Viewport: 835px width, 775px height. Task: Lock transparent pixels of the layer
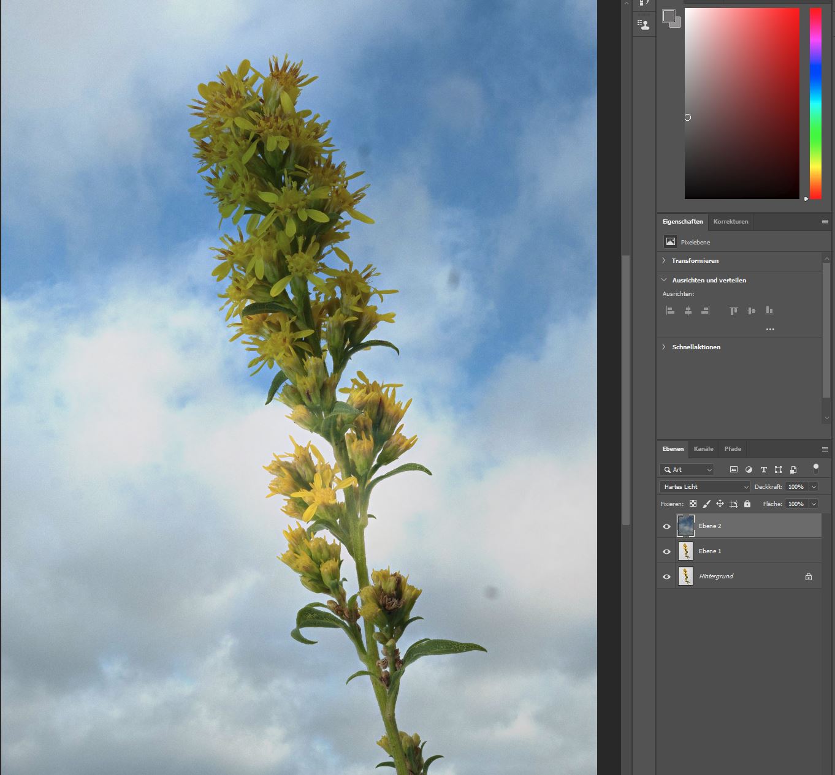pyautogui.click(x=693, y=504)
